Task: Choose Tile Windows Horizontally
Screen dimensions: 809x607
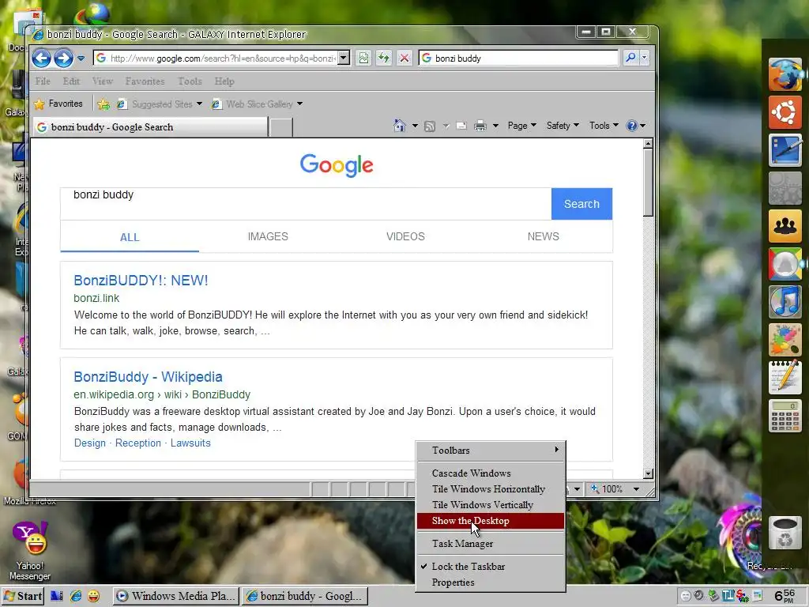Action: (490, 488)
